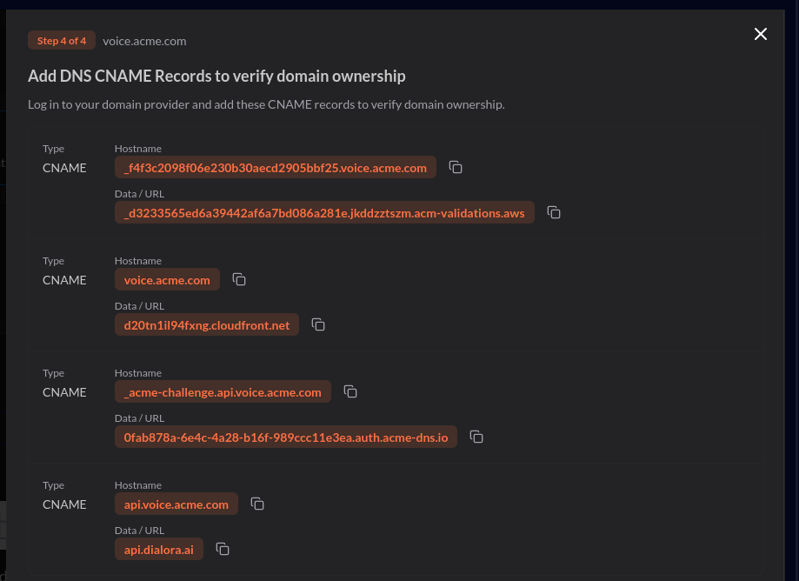Copy the auth.acme-dns.io data URL
This screenshot has height=581, width=799.
tap(476, 437)
